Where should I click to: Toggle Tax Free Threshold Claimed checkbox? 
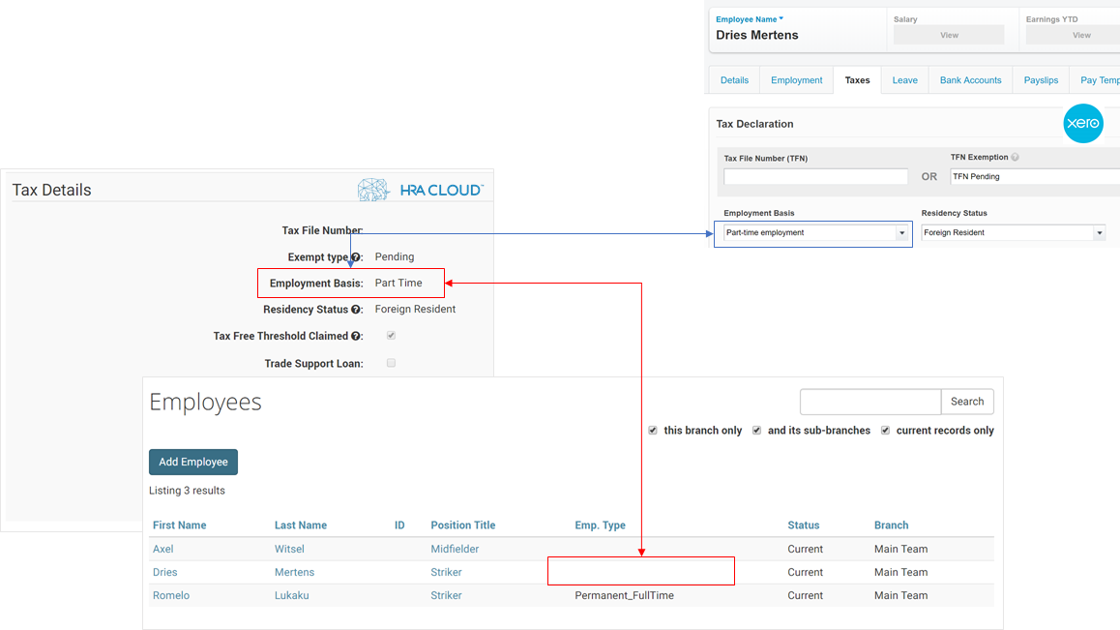[x=391, y=336]
